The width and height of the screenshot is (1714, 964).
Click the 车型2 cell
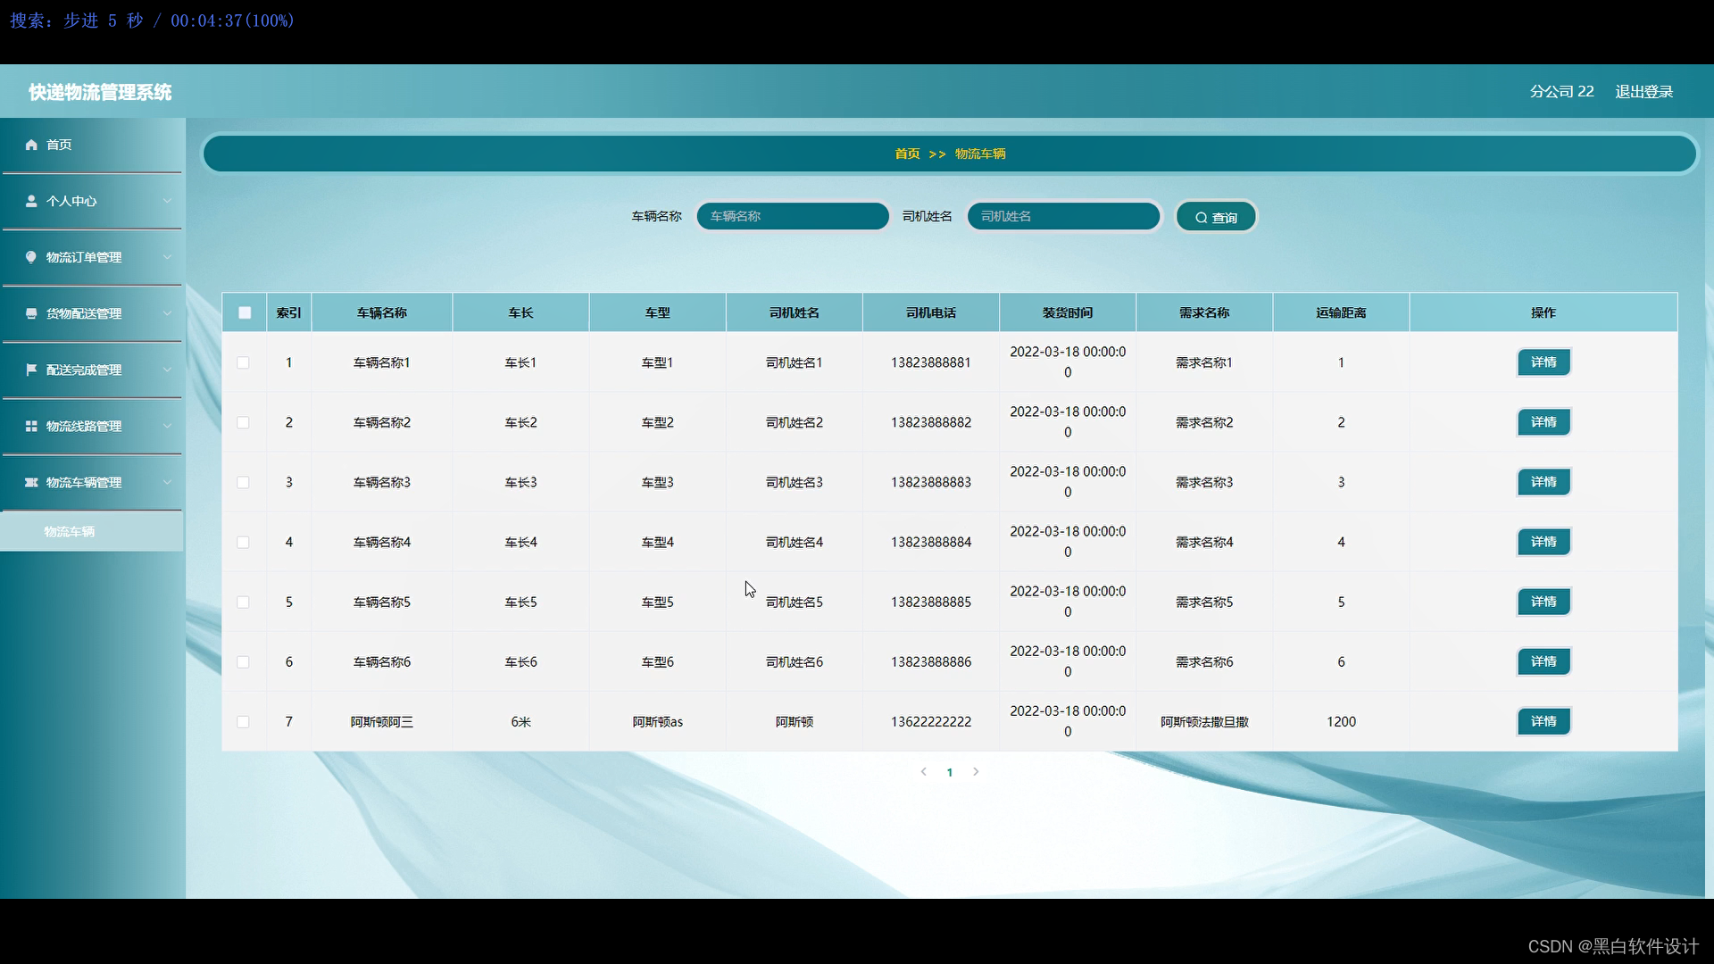[658, 422]
